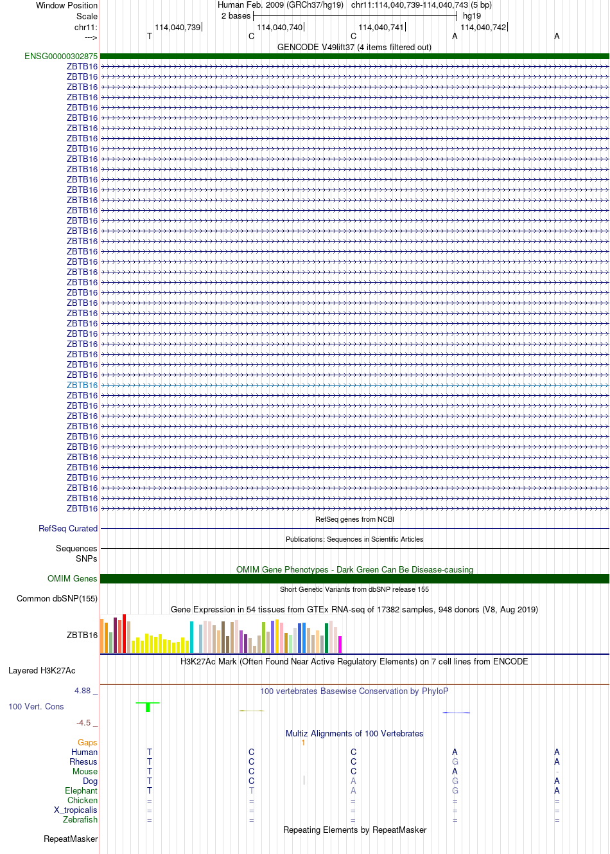Click the GENCODE V49lift37 track title
Screen dimensions: 610x854
point(354,48)
